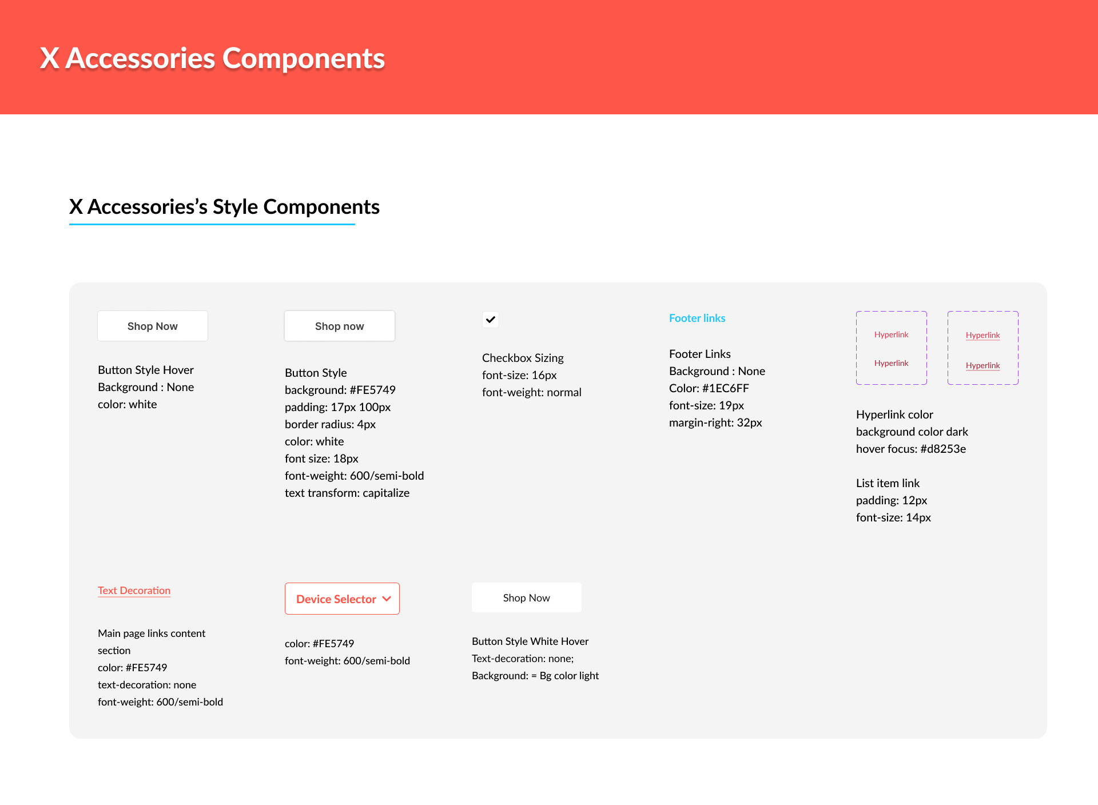Screen dimensions: 1098x805
Task: Click the lower underlined Hyperlink in the right dashed box
Action: [x=983, y=365]
